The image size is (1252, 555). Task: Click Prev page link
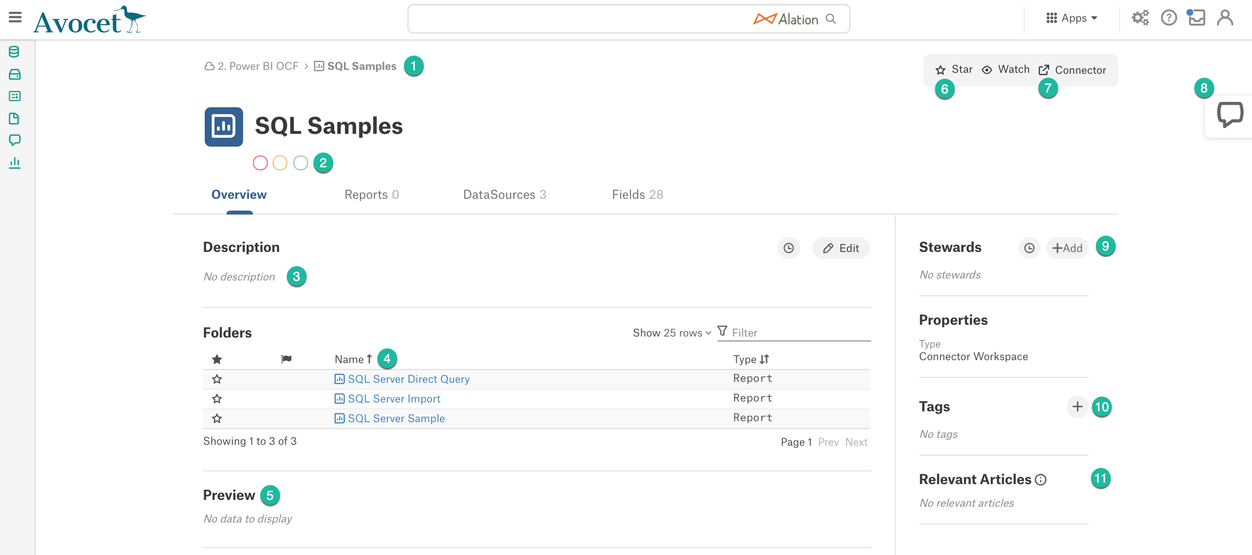click(828, 442)
